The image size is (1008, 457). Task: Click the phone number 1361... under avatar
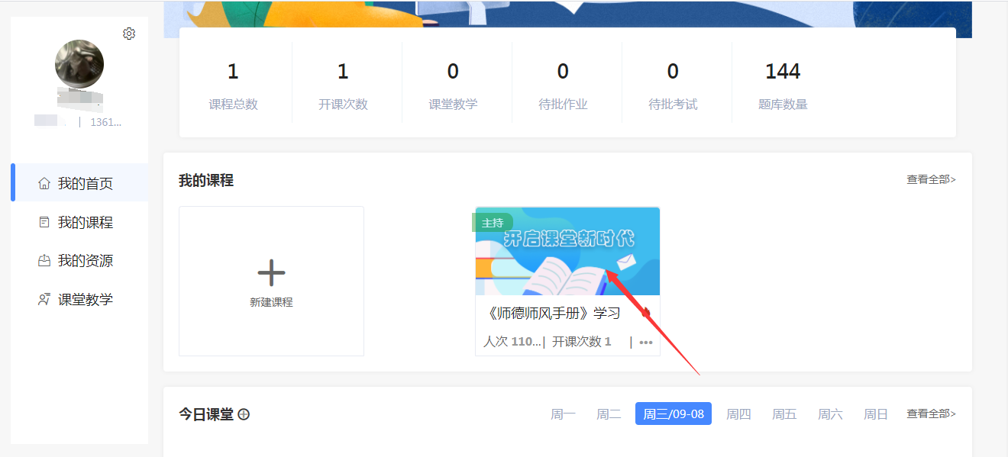pos(106,122)
